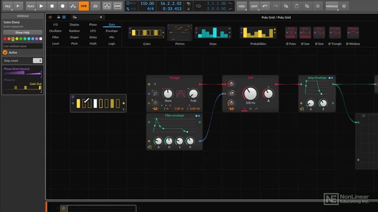Toggle the arranger loop icon

tap(198, 6)
